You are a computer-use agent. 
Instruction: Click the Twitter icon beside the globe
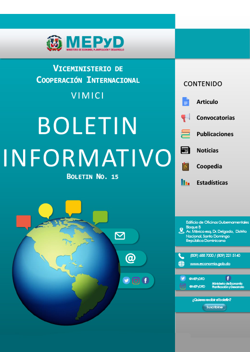[126, 280]
